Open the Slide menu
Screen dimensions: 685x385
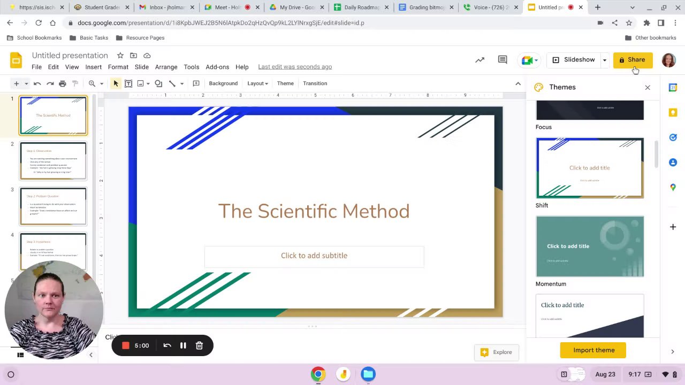[x=142, y=67]
